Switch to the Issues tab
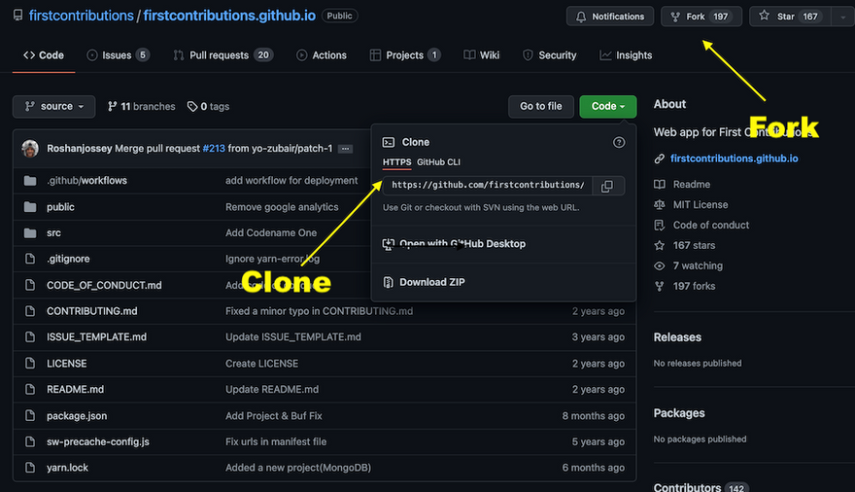 117,55
